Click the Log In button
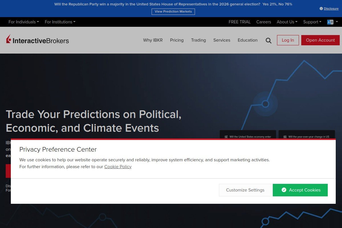342x228 pixels. point(288,40)
